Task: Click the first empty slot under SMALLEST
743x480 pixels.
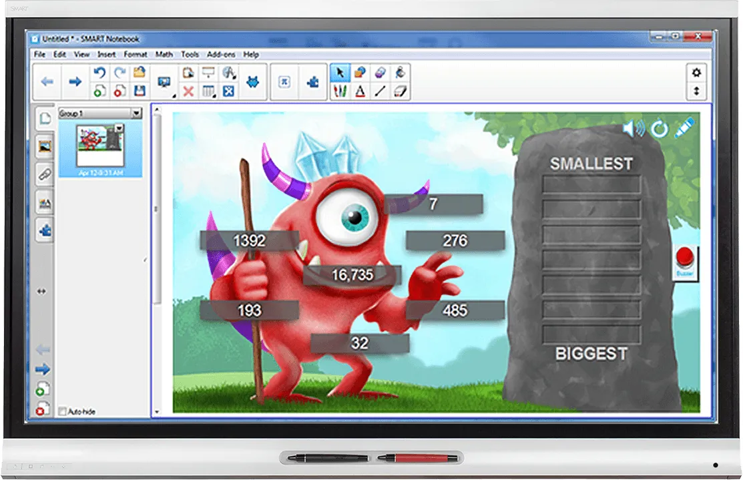Action: [591, 184]
